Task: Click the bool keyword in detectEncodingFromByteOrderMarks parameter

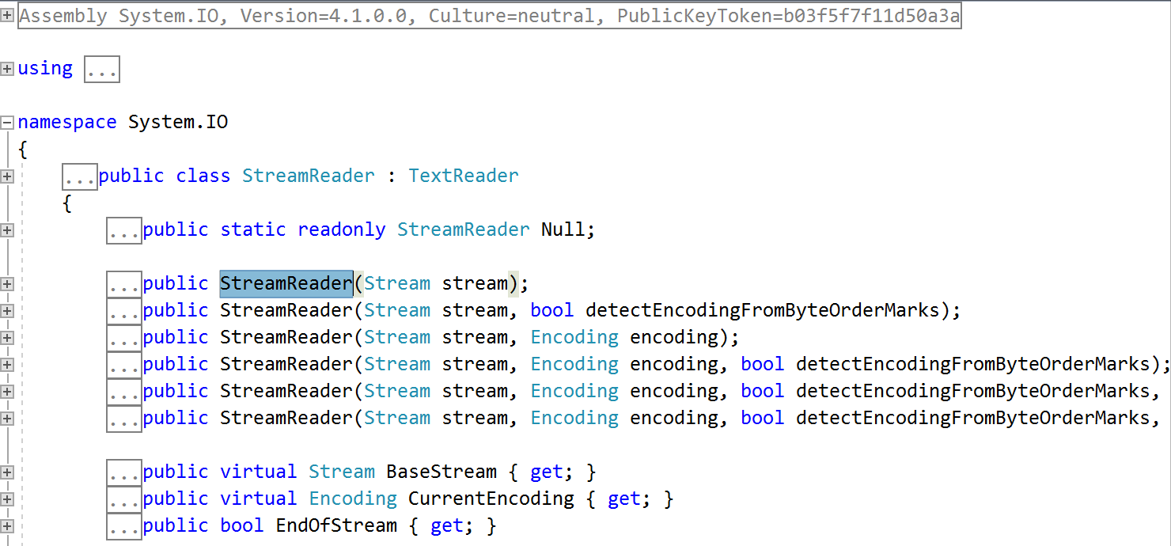Action: tap(551, 309)
